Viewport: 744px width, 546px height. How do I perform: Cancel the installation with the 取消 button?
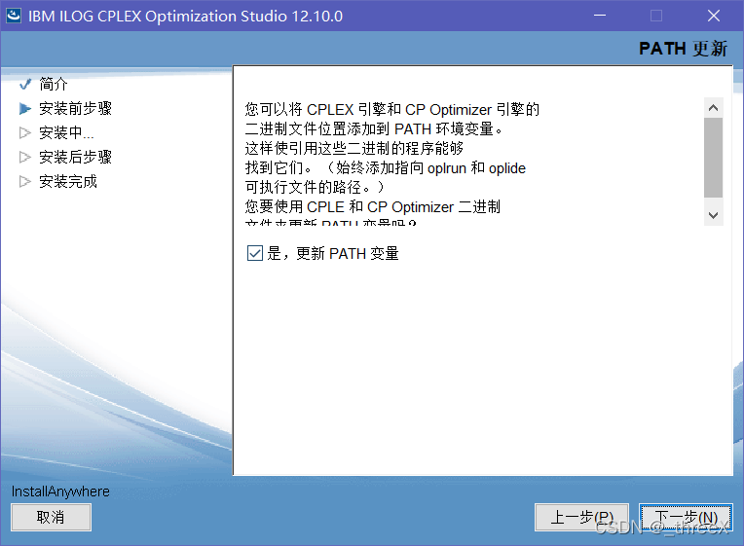click(x=51, y=517)
